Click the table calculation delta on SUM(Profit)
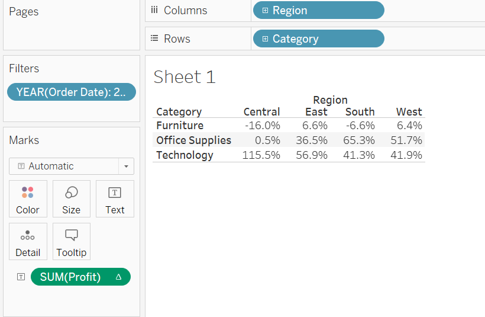485x317 pixels. pos(118,277)
